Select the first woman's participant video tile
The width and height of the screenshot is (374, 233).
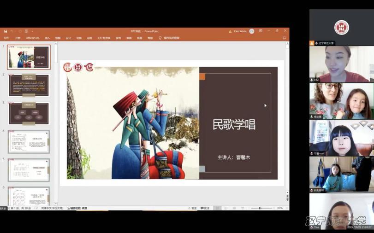click(342, 64)
